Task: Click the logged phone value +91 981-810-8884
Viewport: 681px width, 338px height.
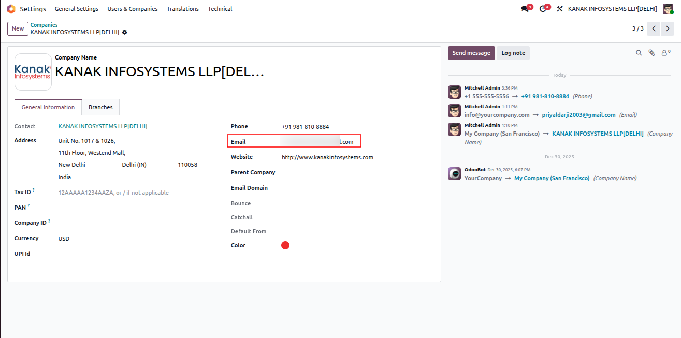Action: click(545, 96)
